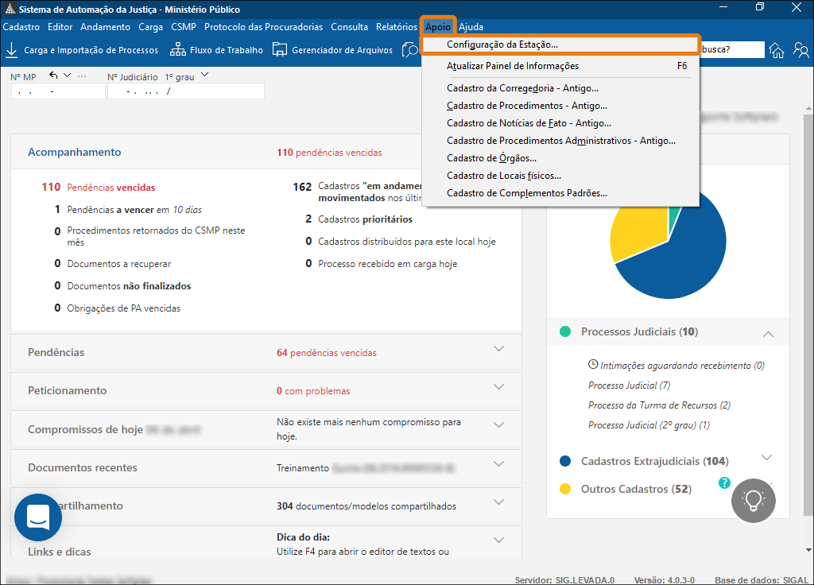The height and width of the screenshot is (585, 814).
Task: Expand the Pendências section
Action: click(x=498, y=349)
